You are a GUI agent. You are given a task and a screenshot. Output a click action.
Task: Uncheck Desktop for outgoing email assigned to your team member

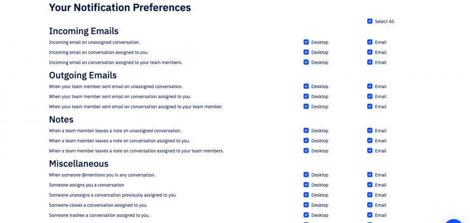tap(306, 106)
